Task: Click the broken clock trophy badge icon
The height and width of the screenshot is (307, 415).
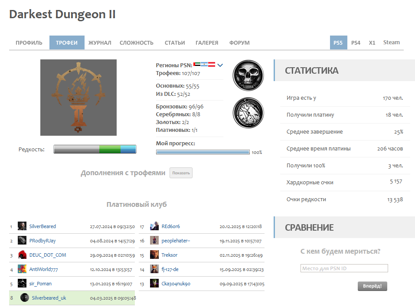Action: click(248, 113)
